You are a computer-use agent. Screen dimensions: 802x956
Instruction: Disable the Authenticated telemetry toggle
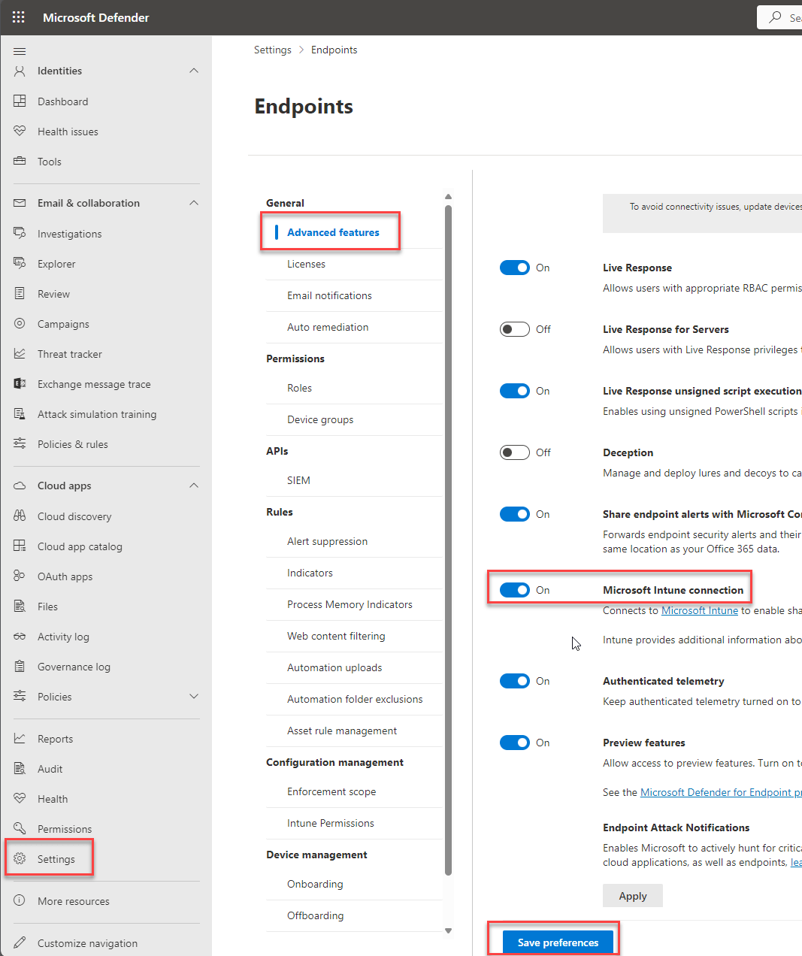click(x=515, y=681)
